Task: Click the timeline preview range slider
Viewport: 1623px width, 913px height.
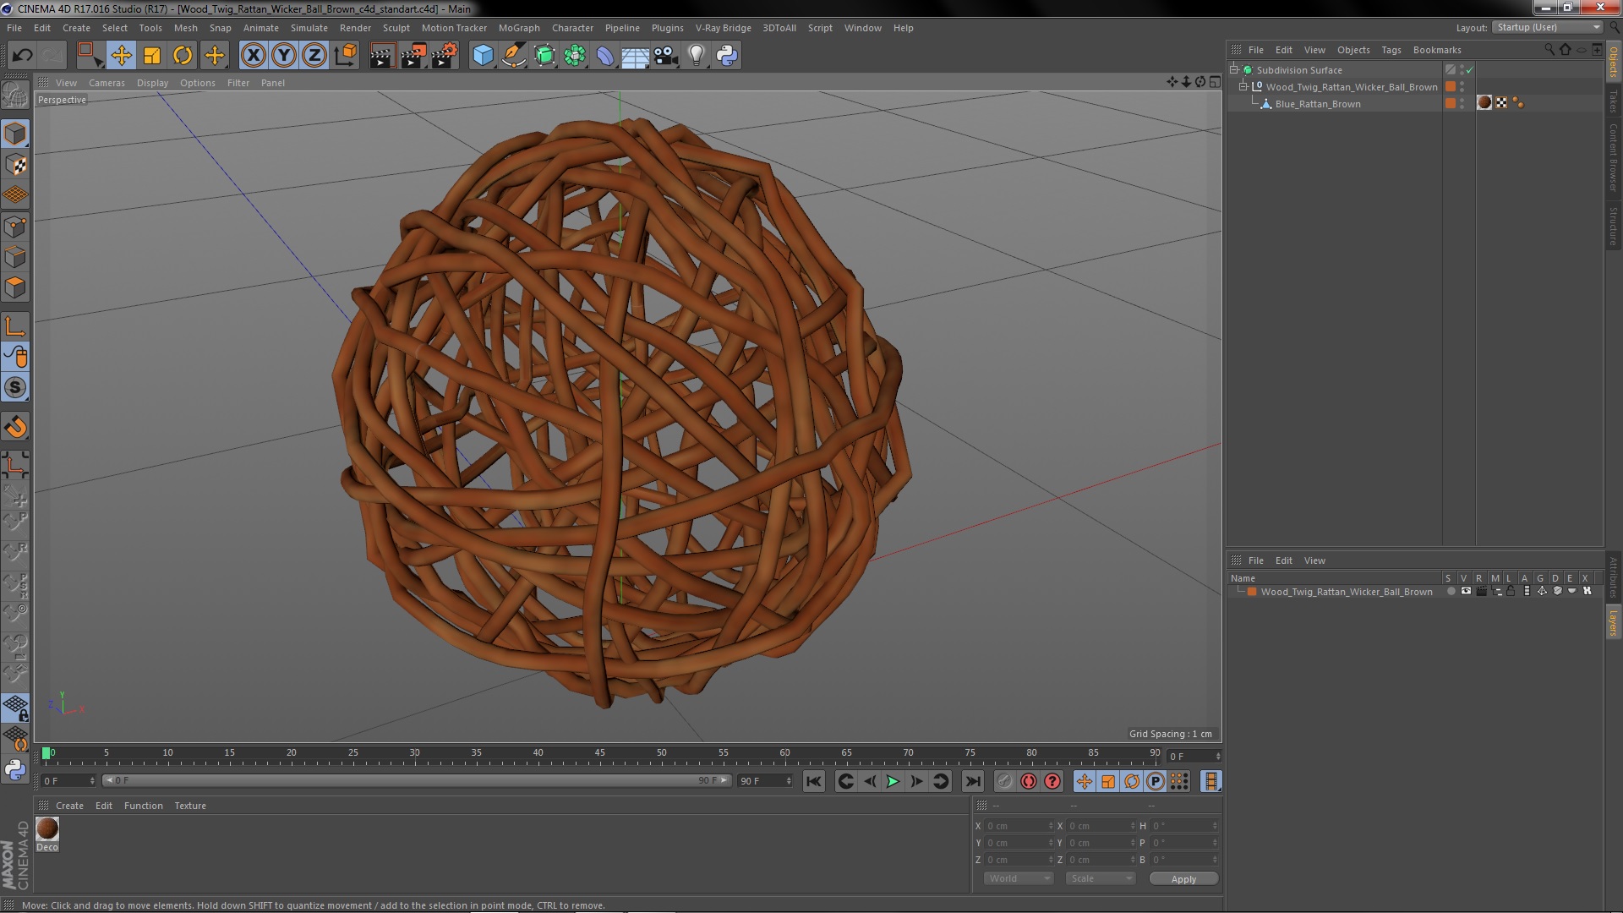Action: (418, 781)
